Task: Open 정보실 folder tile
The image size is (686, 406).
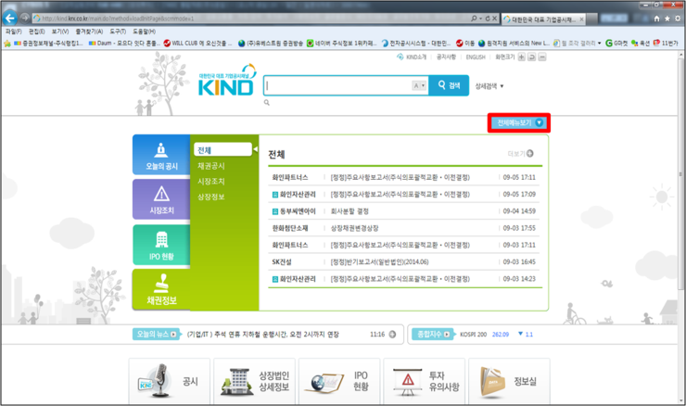Action: (509, 381)
